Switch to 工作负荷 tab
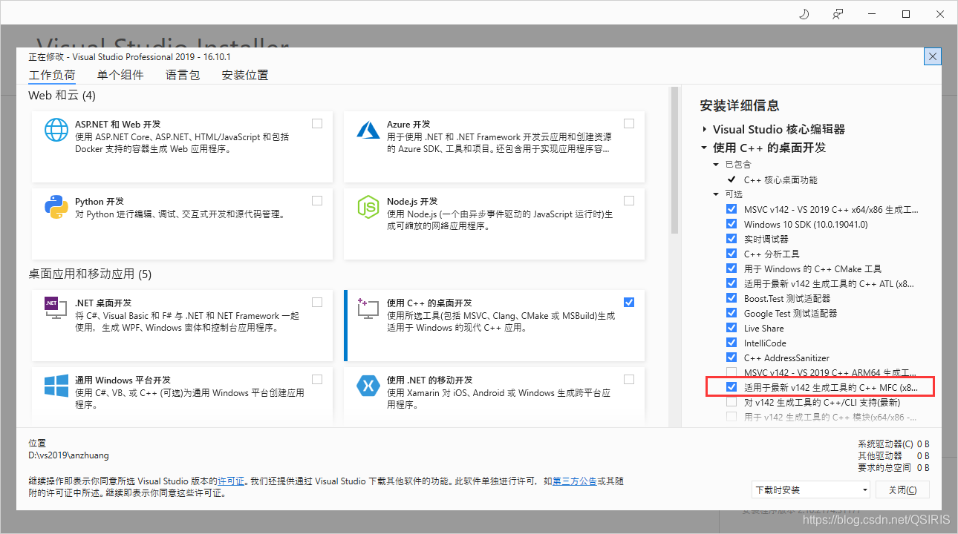Image resolution: width=958 pixels, height=534 pixels. click(52, 75)
